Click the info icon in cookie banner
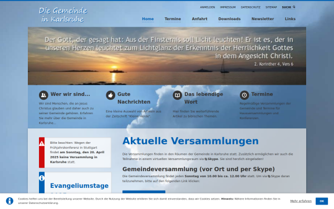334x209 pixels. pos(9,201)
